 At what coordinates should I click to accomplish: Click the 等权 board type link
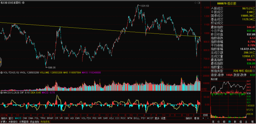click(241, 71)
